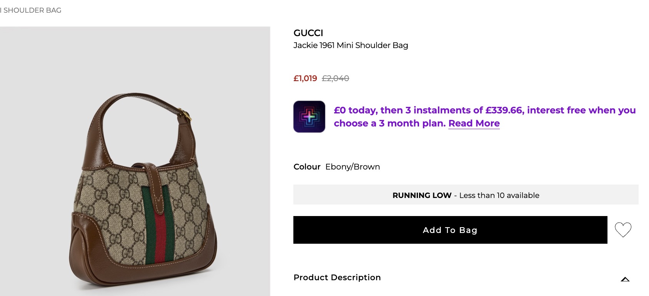Screen dimensions: 649x296
Task: Open the GUCCI brand link
Action: 308,33
